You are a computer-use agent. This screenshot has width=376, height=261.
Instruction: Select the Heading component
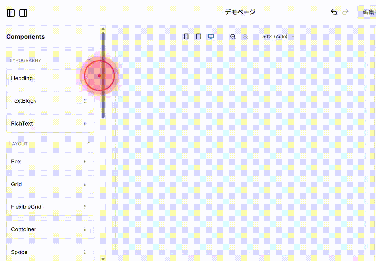[x=39, y=78]
